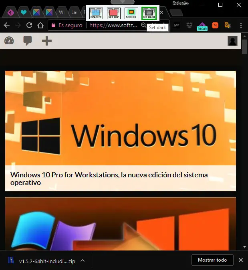Open Windows 10 Pro for Workstations headline
248x270 pixels.
coord(109,179)
